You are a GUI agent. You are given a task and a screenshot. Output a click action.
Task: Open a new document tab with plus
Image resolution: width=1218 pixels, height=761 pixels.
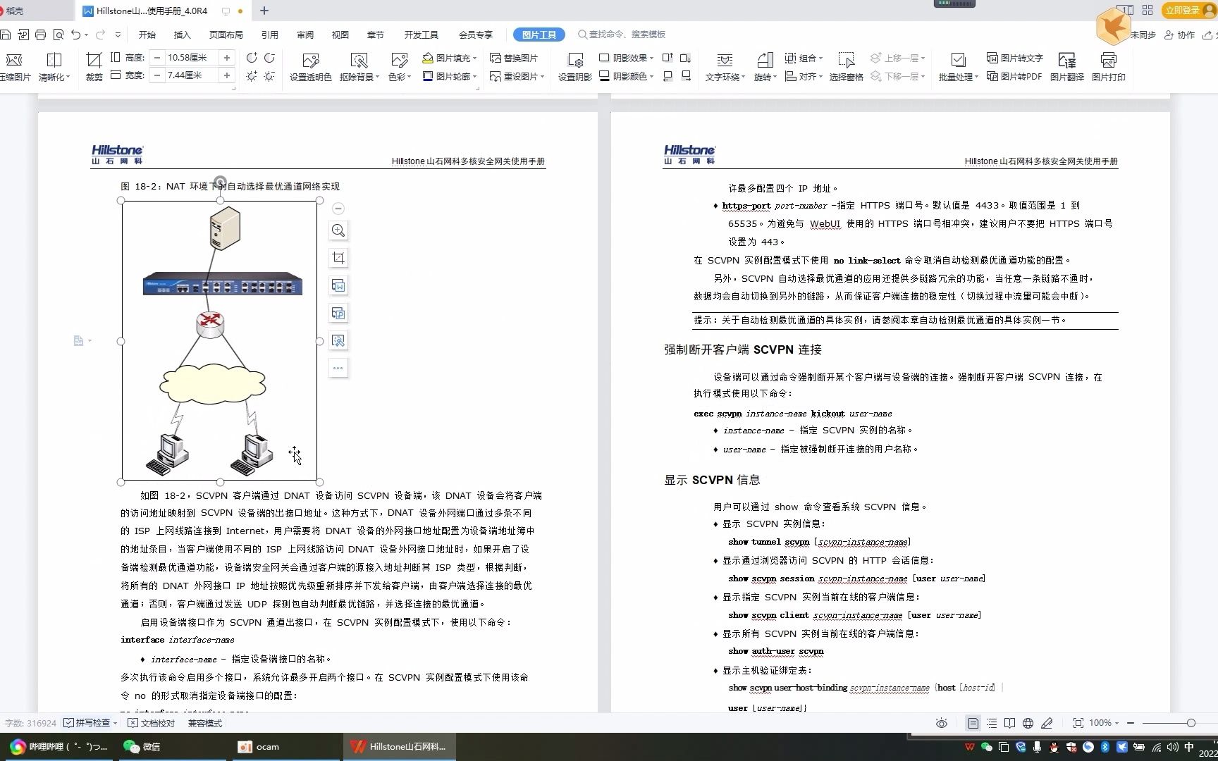pos(264,11)
